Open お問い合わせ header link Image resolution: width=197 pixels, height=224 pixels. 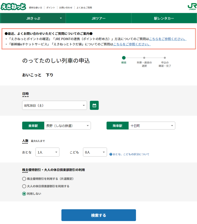tap(66, 8)
